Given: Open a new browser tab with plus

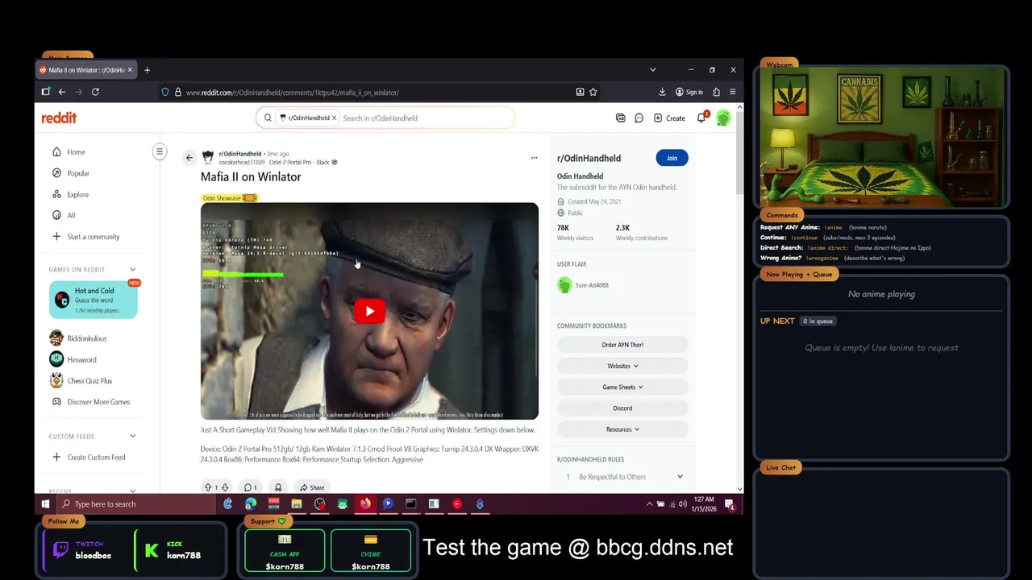Looking at the screenshot, I should [147, 70].
